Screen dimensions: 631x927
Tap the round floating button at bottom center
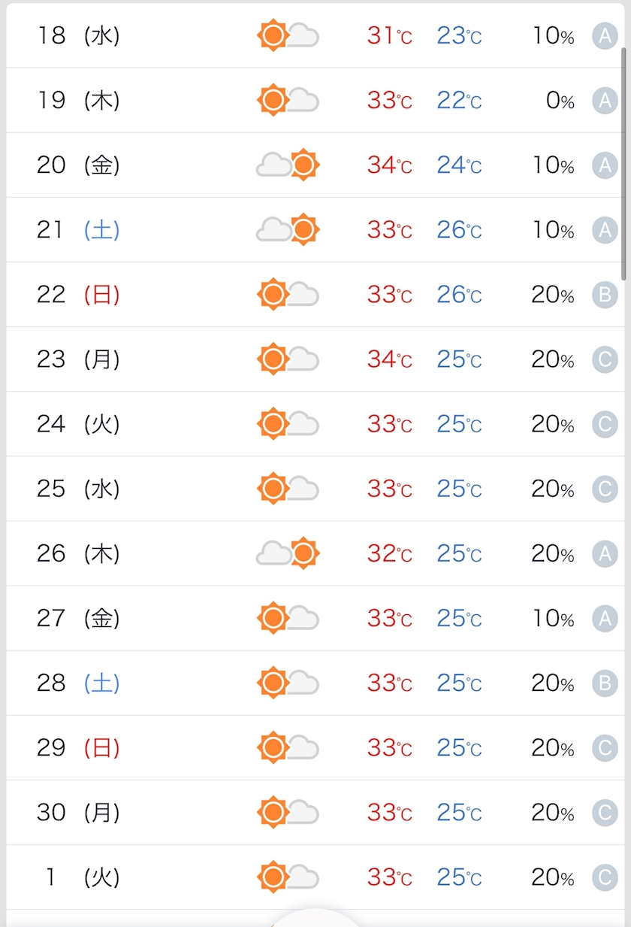click(x=315, y=919)
